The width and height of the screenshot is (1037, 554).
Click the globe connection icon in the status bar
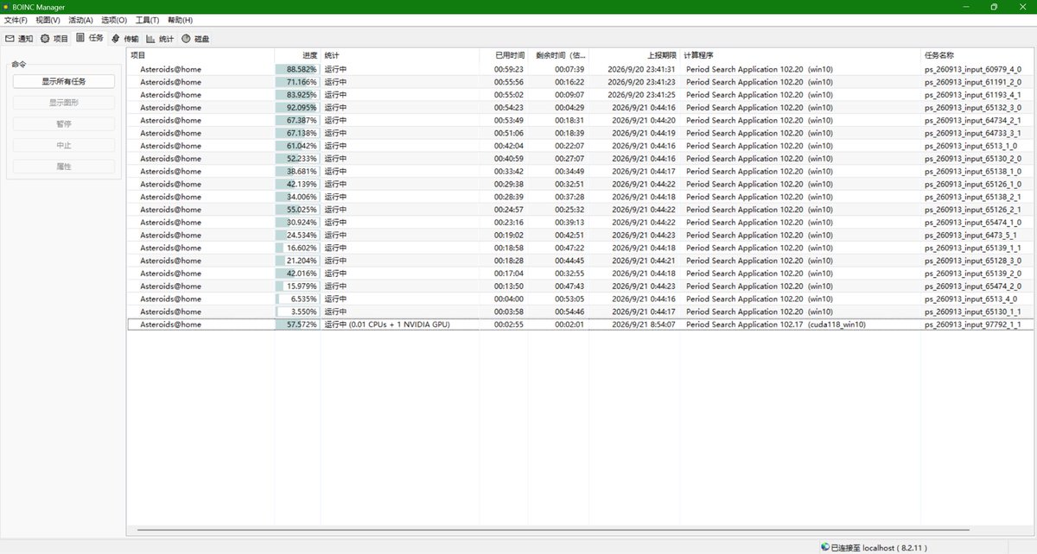coord(824,547)
